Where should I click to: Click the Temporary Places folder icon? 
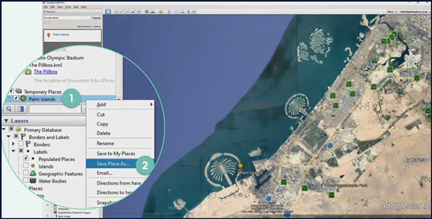(18, 91)
